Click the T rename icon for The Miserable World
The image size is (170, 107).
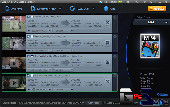[x=32, y=76]
